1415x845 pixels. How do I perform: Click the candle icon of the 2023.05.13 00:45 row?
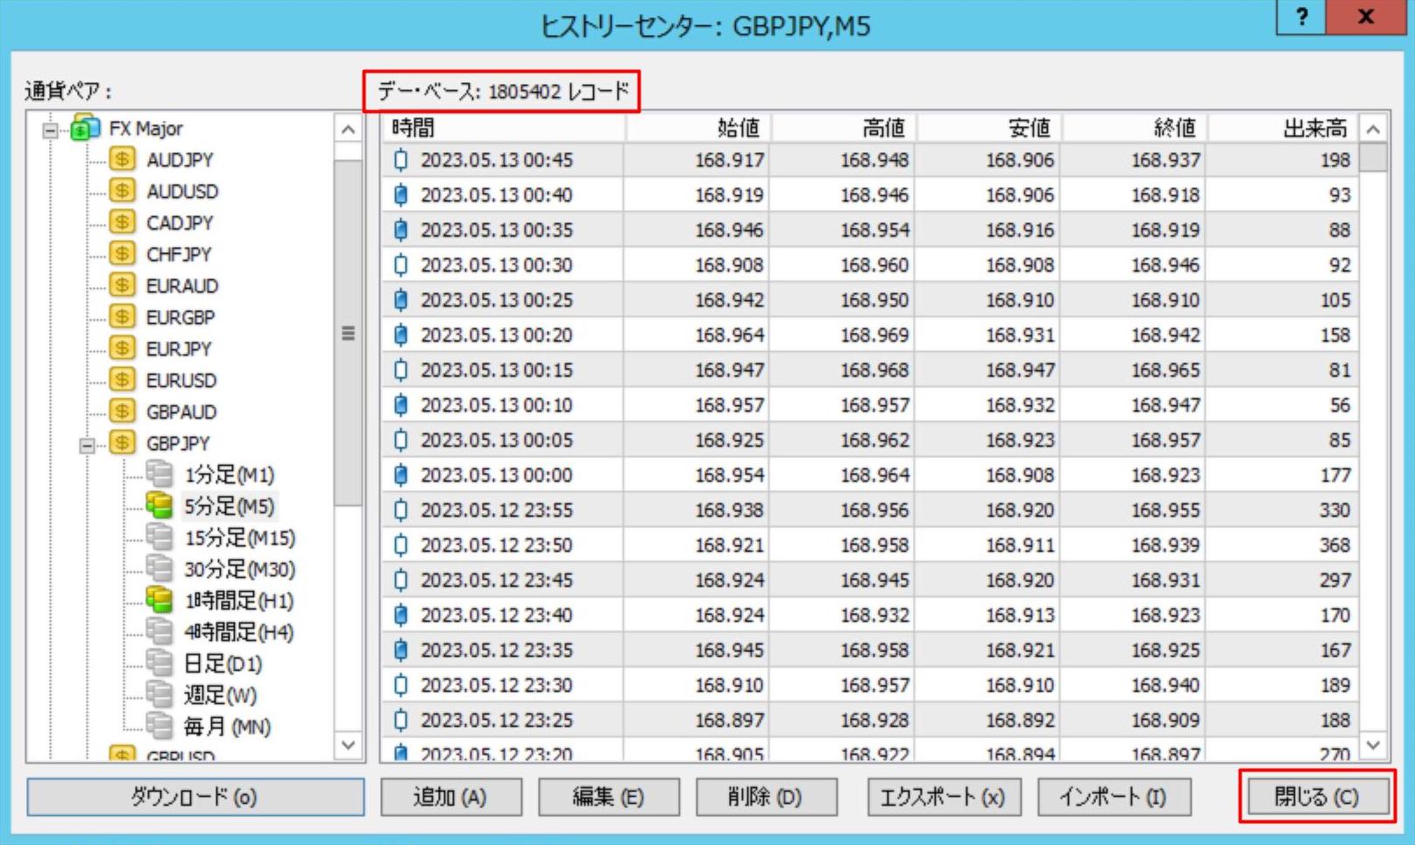(400, 160)
